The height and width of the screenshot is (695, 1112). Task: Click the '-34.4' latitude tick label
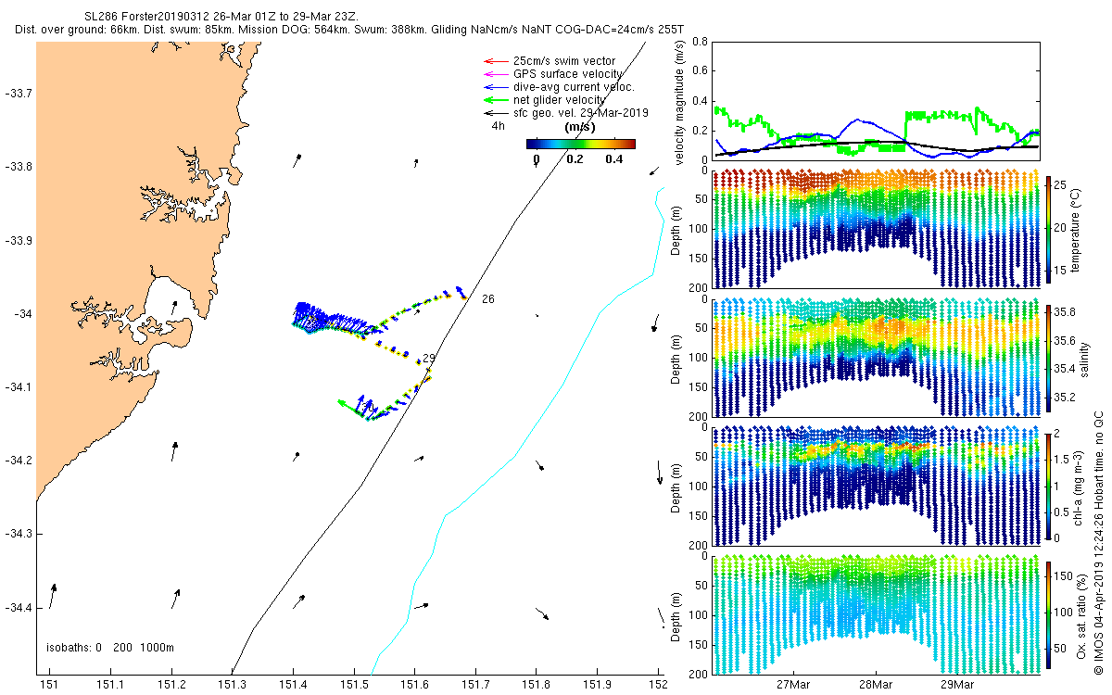[19, 607]
